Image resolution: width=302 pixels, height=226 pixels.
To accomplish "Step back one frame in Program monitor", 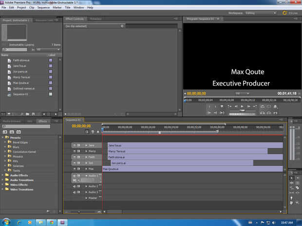I will coord(236,106).
